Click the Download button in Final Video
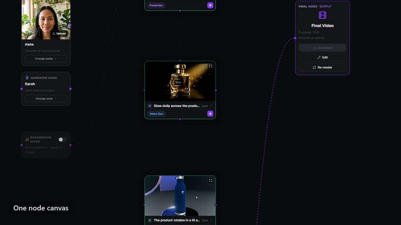Viewport: 401px width, 225px height. coord(322,48)
